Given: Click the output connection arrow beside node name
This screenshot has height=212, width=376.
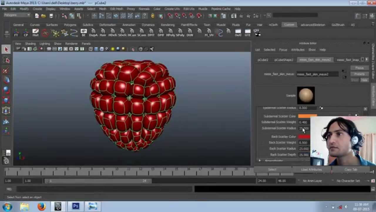Looking at the screenshot, I should point(345,77).
